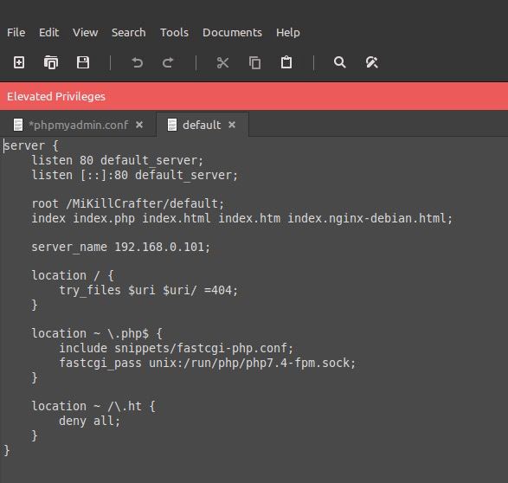The width and height of the screenshot is (508, 483).
Task: Click the open file toolbar icon
Action: 51,62
